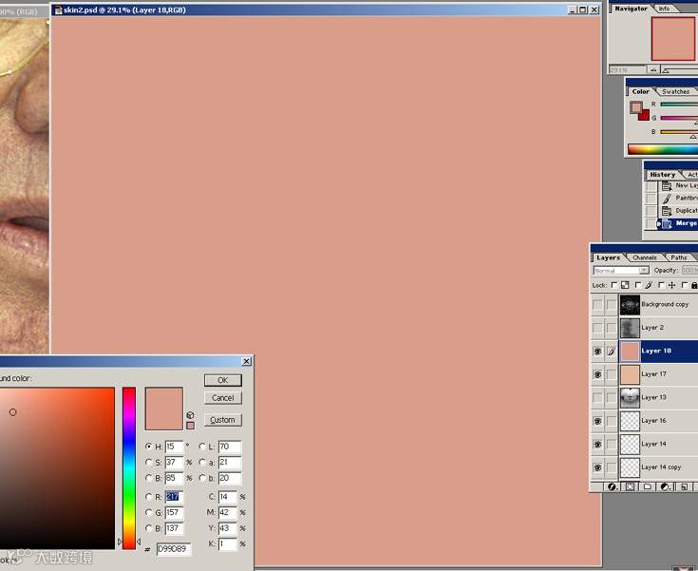Hide Layer 14 copy with its eye icon
The image size is (698, 571).
pyautogui.click(x=597, y=467)
